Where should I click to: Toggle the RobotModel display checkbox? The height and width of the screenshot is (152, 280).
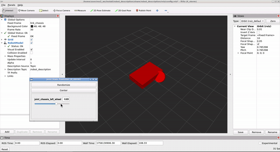(x=31, y=43)
